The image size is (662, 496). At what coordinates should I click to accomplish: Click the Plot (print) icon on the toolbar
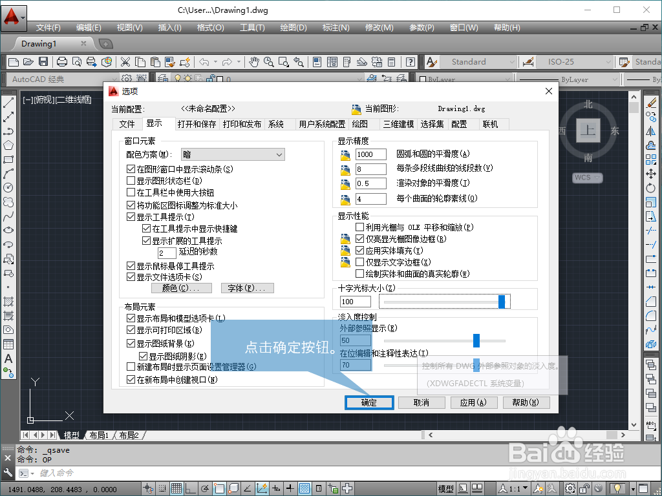pos(61,62)
